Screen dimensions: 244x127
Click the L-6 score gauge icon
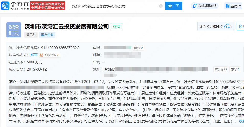(x=227, y=26)
